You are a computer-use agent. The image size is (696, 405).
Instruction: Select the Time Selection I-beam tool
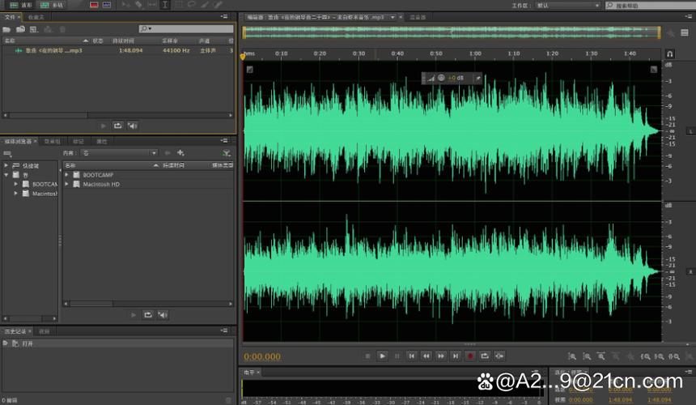tap(164, 4)
